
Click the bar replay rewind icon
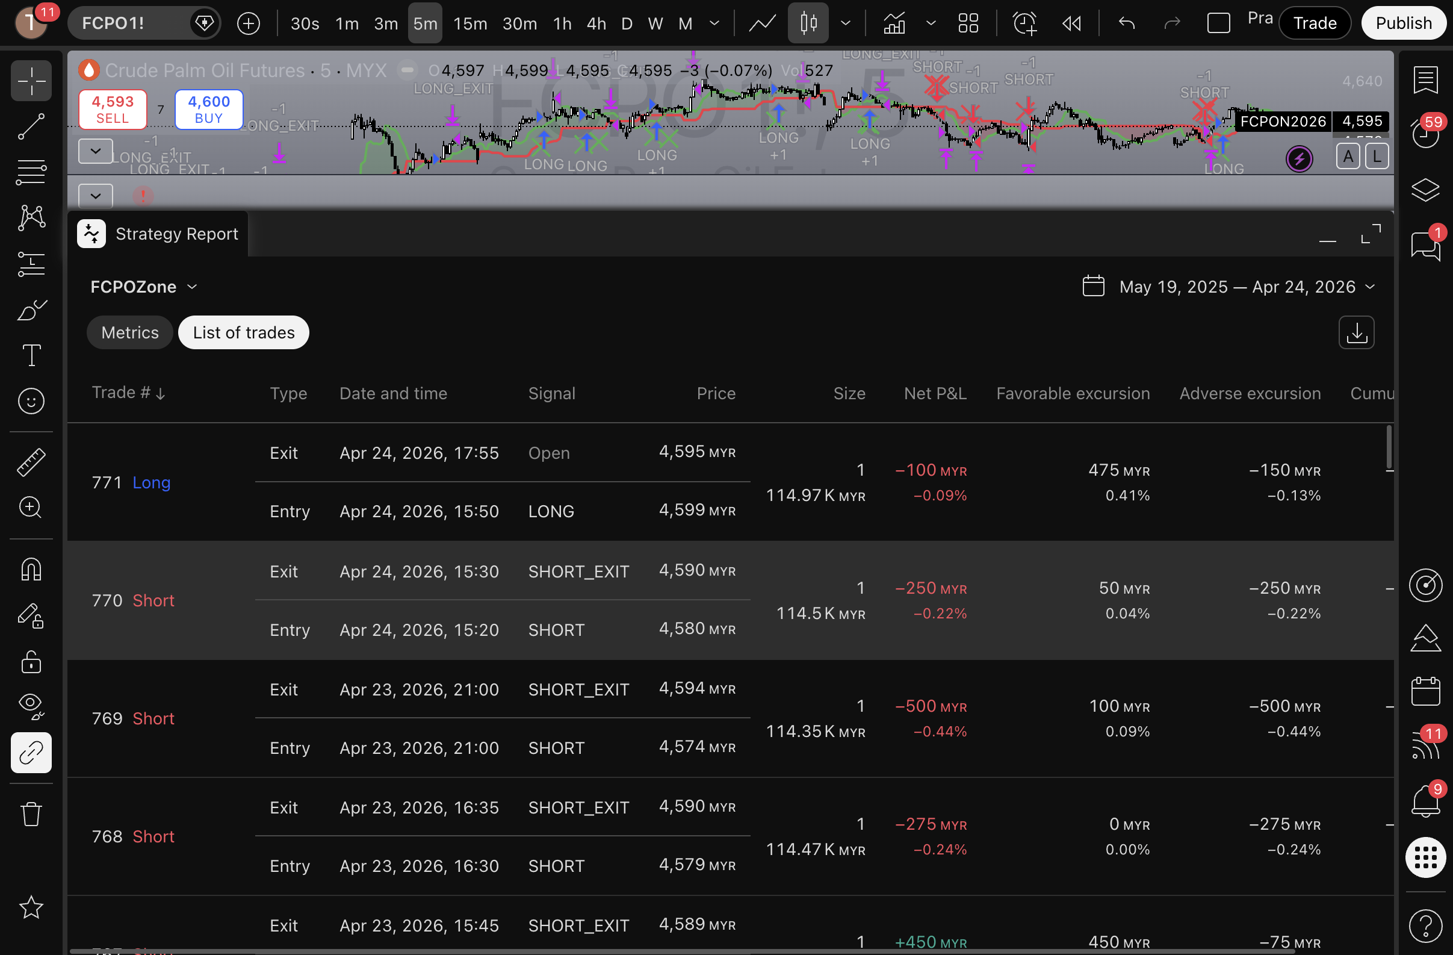(x=1071, y=23)
